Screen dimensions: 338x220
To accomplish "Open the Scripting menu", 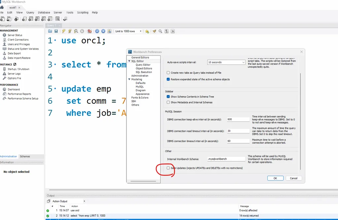I will tap(83, 13).
